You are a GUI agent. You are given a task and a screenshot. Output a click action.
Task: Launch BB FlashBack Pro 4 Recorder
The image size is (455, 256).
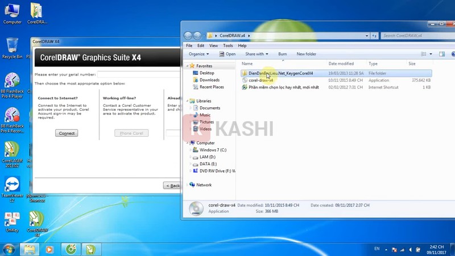click(x=12, y=120)
